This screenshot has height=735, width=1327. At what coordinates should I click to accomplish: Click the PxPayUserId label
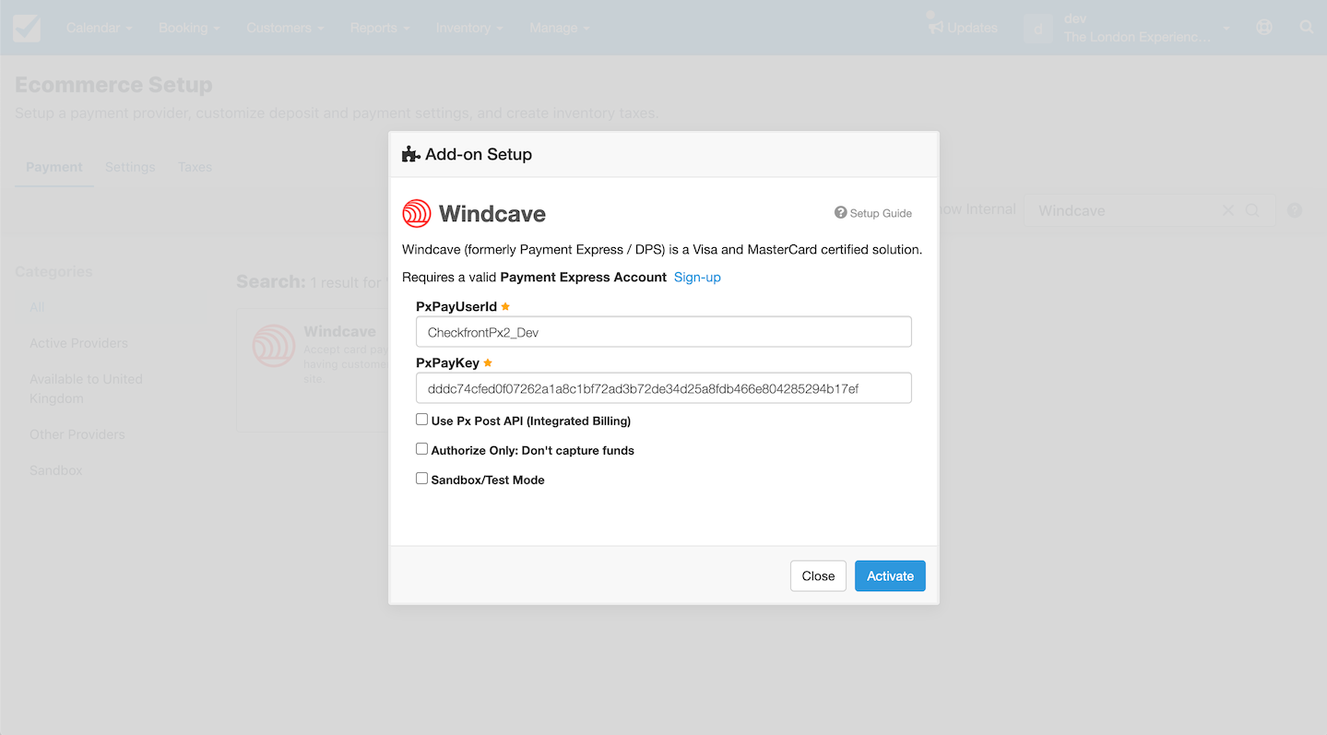tap(456, 306)
